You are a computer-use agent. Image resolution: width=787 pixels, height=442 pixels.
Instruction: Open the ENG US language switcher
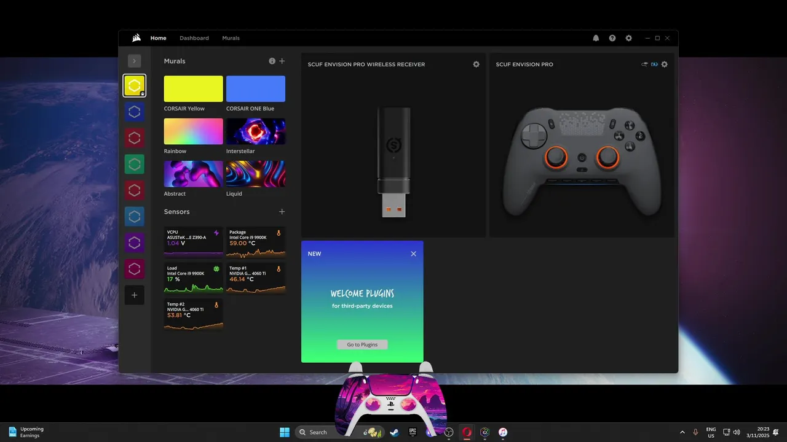point(711,432)
